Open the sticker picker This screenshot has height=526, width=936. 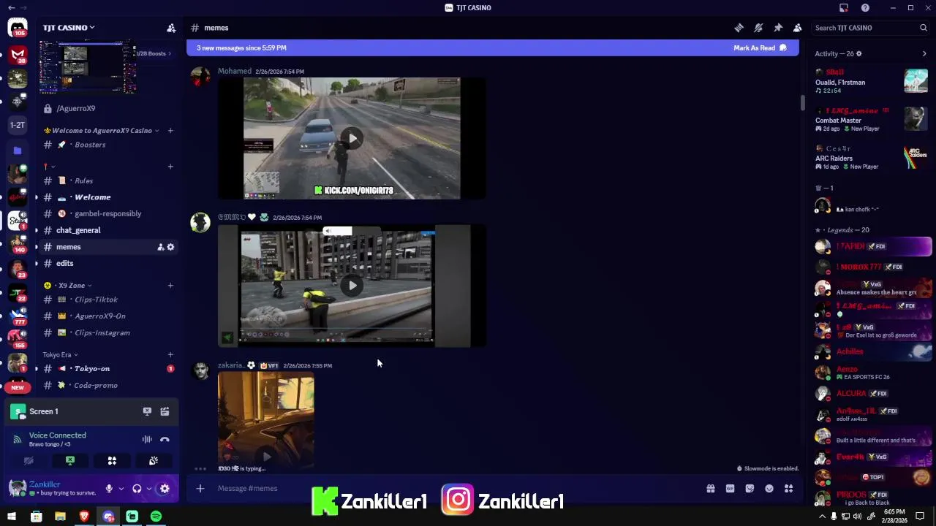pos(750,489)
